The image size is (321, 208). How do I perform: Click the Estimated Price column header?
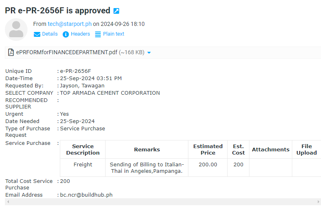[208, 149]
